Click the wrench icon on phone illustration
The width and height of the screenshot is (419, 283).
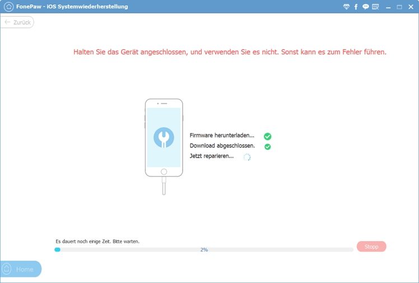point(164,138)
